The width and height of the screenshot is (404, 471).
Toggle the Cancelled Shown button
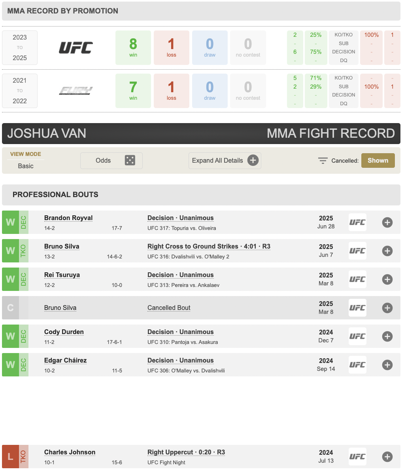[378, 160]
